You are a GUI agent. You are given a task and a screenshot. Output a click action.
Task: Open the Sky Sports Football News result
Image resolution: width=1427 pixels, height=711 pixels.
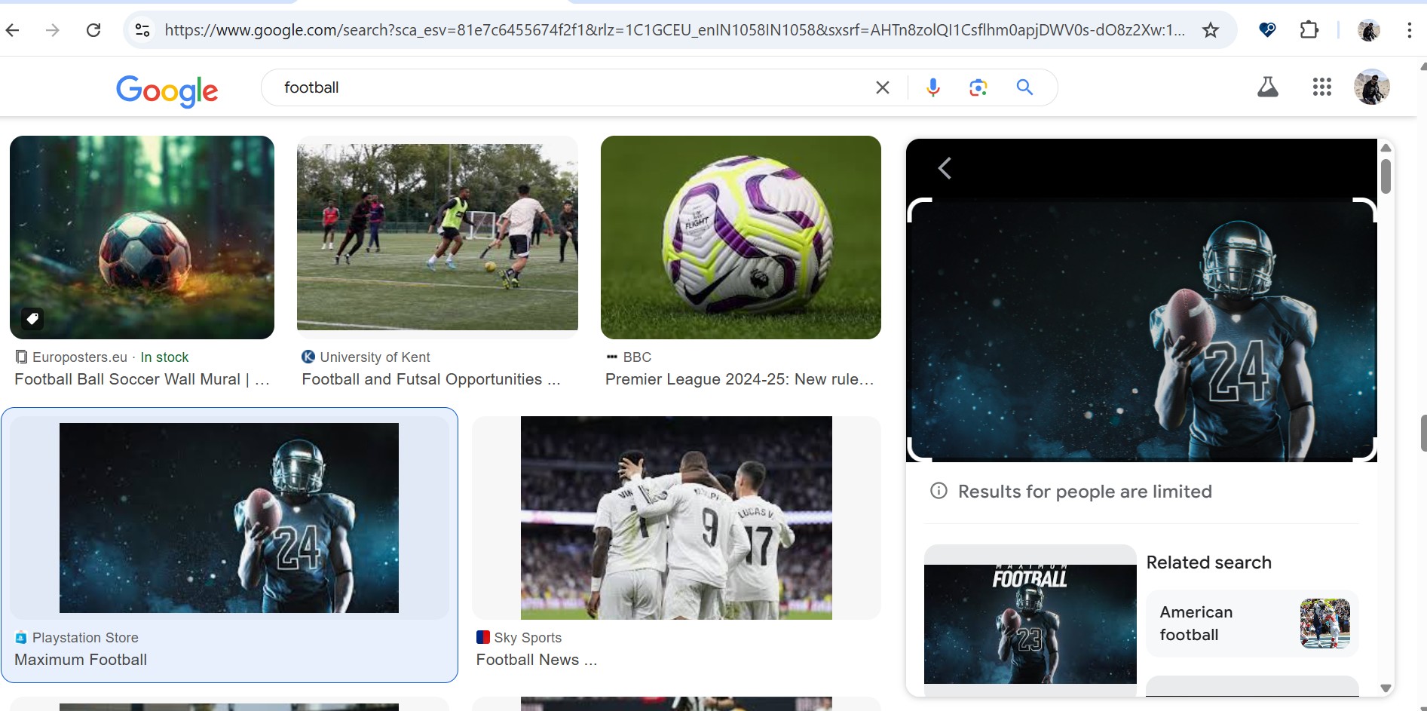click(675, 518)
